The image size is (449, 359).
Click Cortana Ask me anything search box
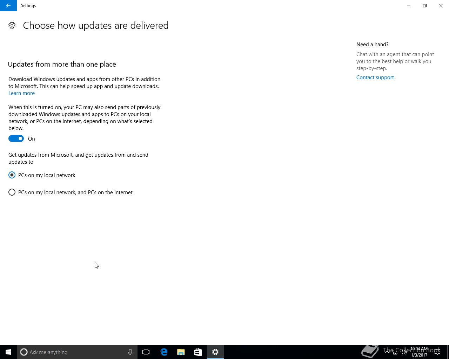coord(77,352)
